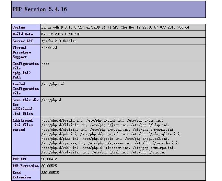This screenshot has width=222, height=181.
Task: Select Virtual Directory Support label
Action: 22,52
